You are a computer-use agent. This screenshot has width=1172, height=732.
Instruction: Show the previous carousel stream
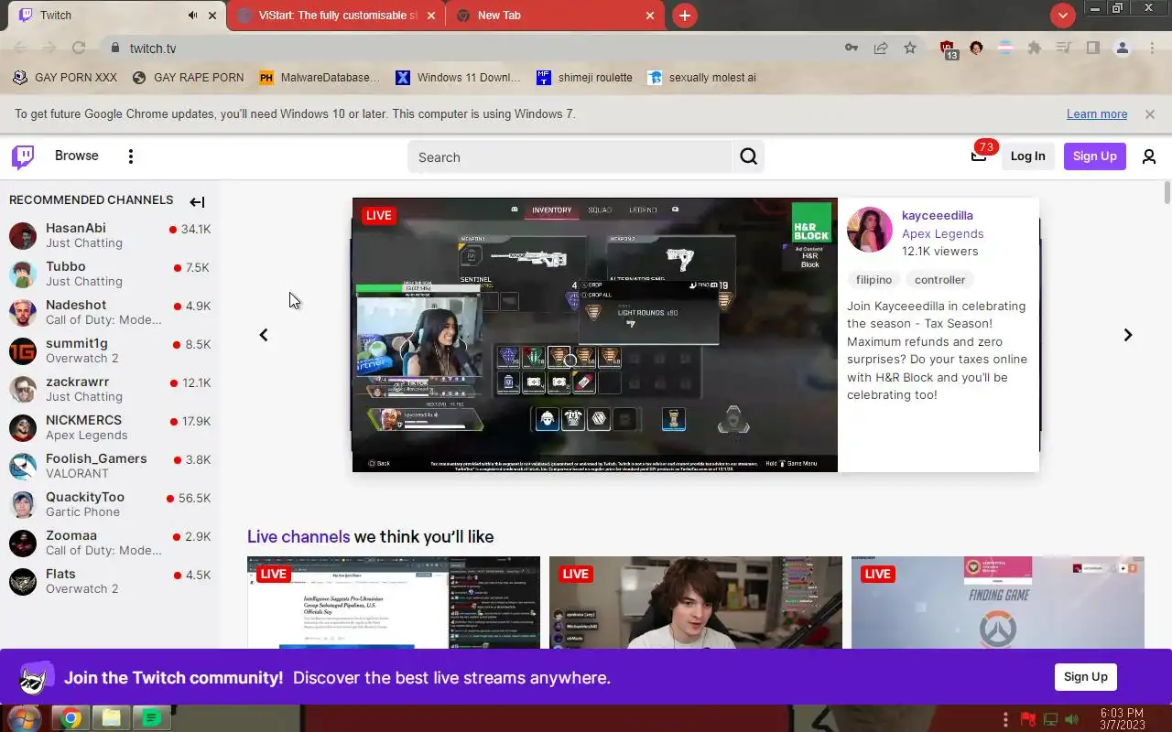tap(264, 335)
